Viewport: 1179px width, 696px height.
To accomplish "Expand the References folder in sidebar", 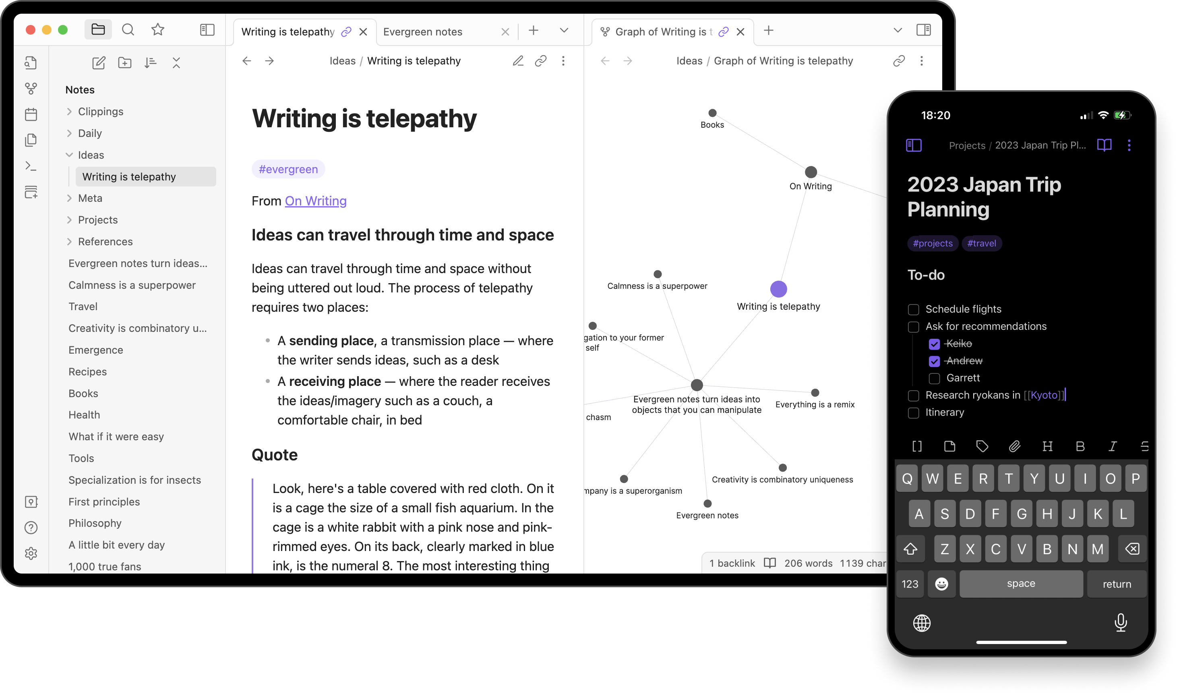I will pos(69,240).
